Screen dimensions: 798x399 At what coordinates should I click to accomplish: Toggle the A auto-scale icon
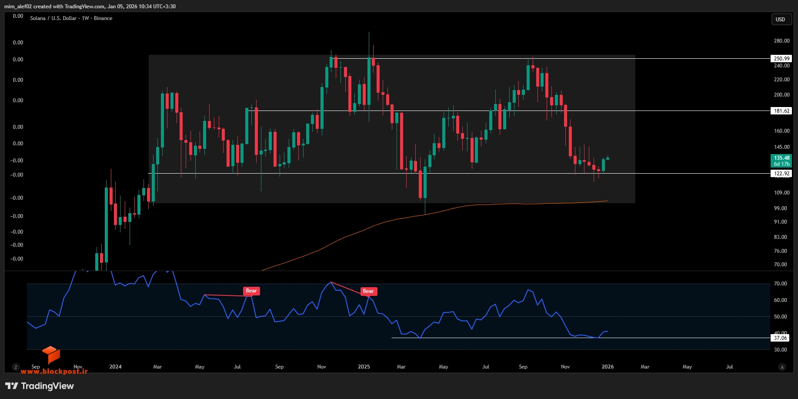point(782,367)
